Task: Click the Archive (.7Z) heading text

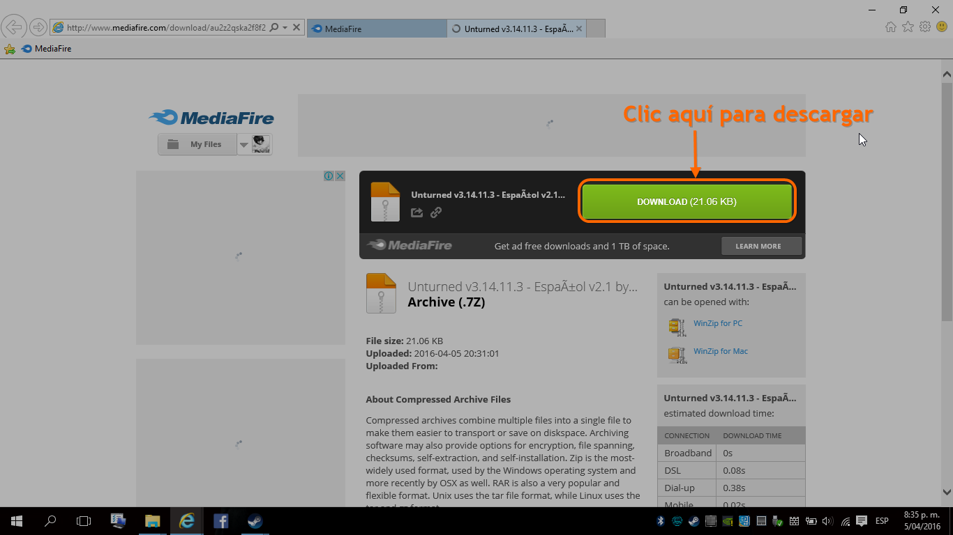Action: point(447,302)
